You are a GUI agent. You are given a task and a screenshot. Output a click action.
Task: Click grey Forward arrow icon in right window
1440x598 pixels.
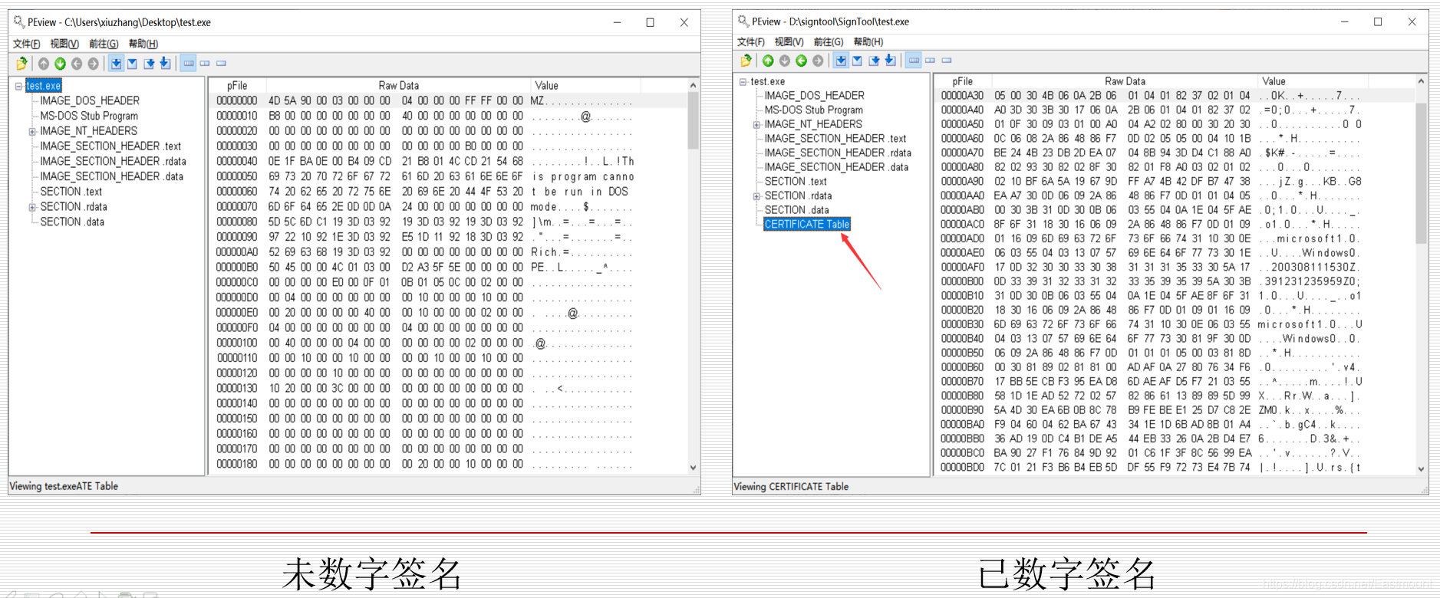pyautogui.click(x=819, y=61)
